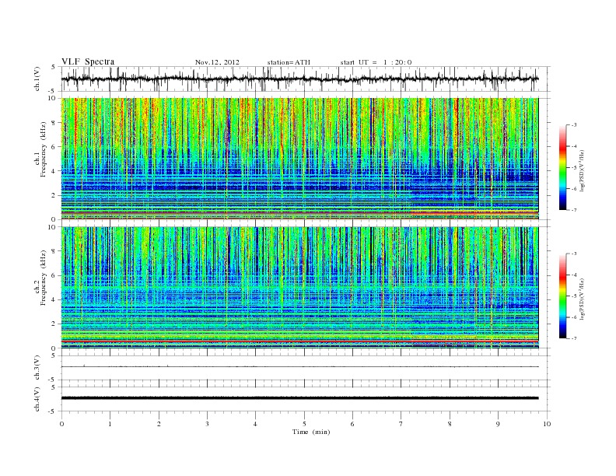Click the "-7" label on ch.1 colorbar
616x476 pixels.
pyautogui.click(x=574, y=210)
